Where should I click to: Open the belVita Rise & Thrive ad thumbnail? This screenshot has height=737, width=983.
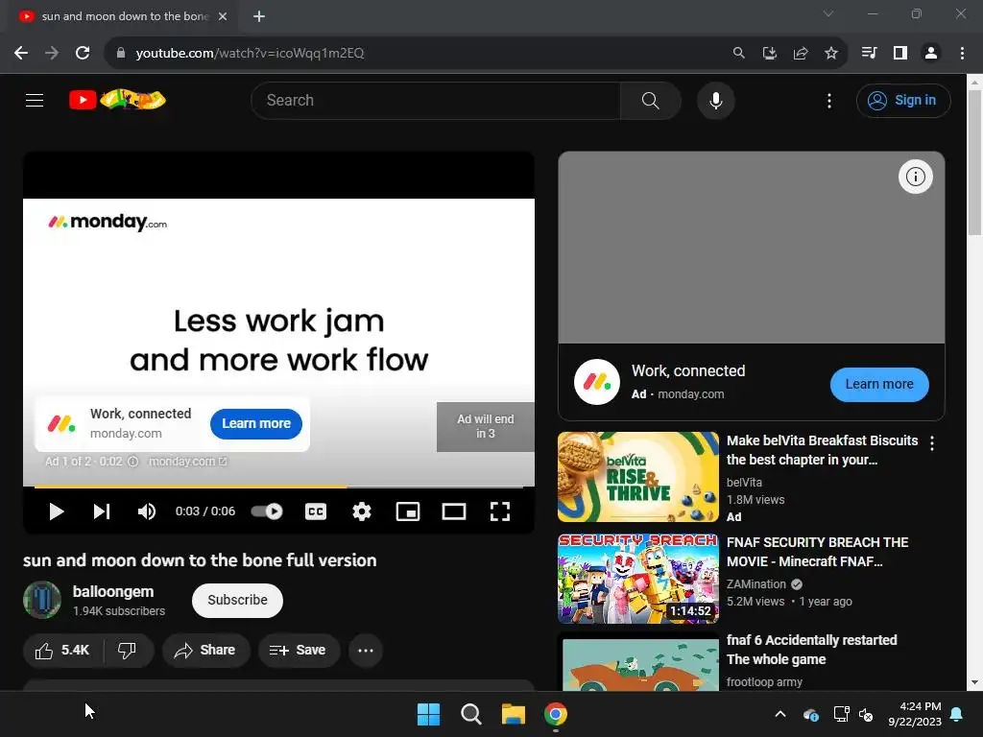[638, 477]
